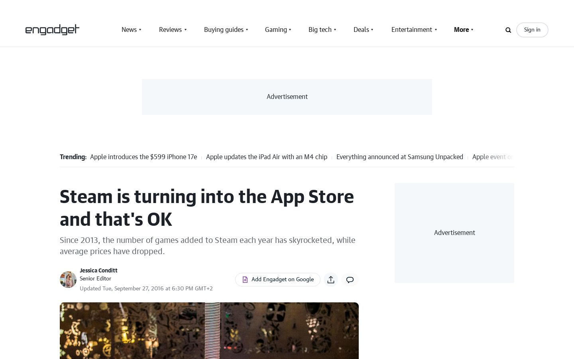This screenshot has width=574, height=359.
Task: Open the Buying guides menu
Action: (x=224, y=30)
